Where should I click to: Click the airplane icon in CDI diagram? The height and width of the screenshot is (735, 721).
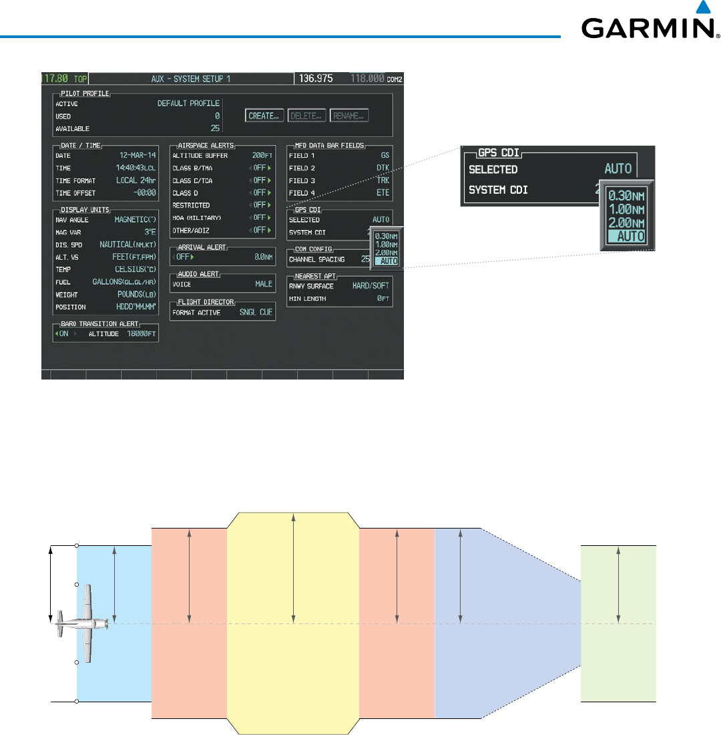(83, 624)
